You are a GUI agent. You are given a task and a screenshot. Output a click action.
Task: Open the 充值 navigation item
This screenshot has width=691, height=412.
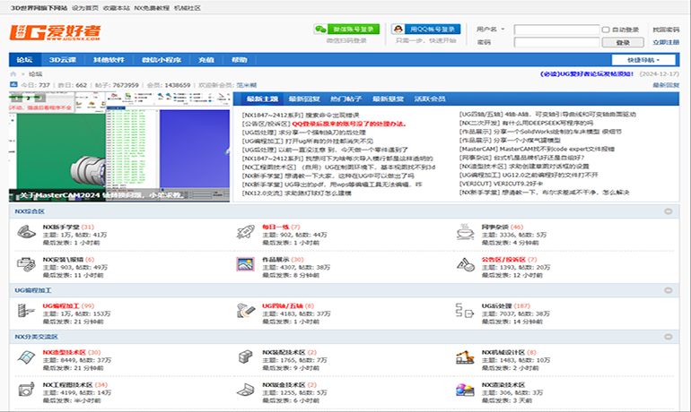[206, 60]
